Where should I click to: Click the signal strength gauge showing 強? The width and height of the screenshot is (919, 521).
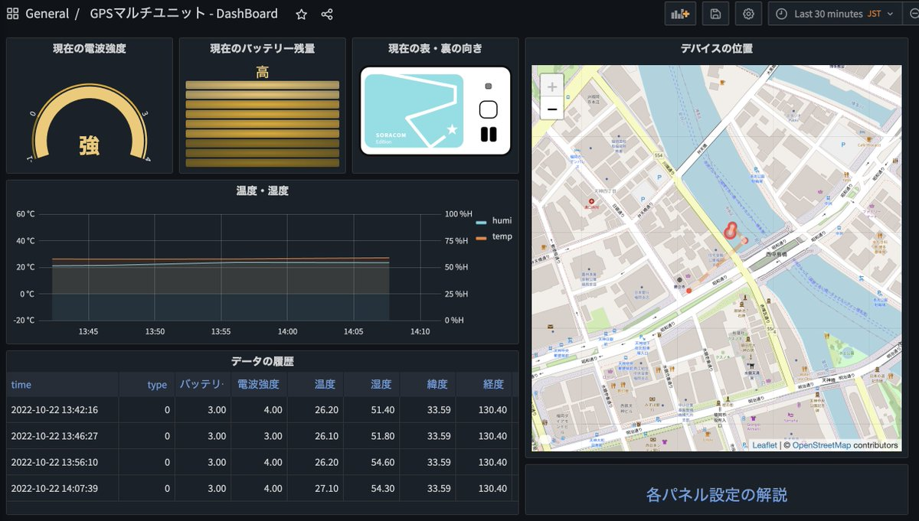pyautogui.click(x=90, y=122)
